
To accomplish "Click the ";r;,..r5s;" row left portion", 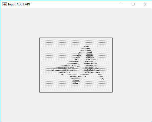I will tap(67, 74).
